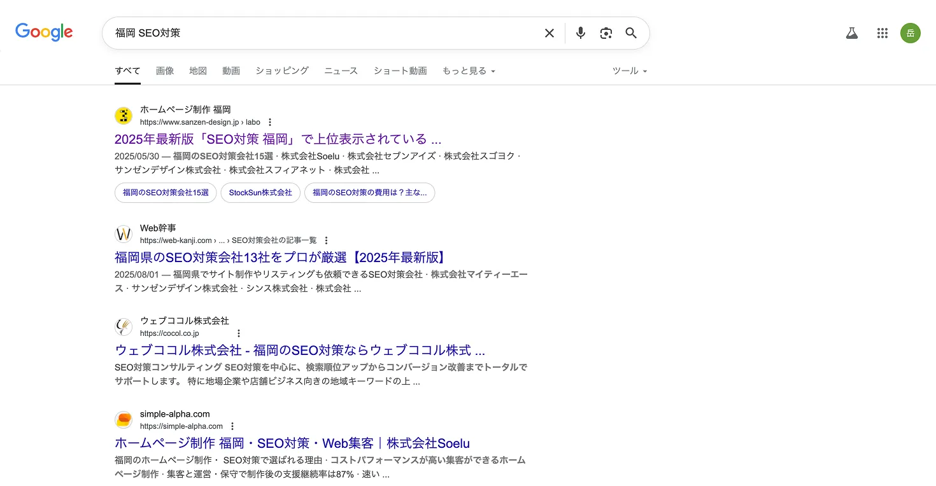Switch to the 動画 tab
The width and height of the screenshot is (936, 486).
pyautogui.click(x=231, y=71)
